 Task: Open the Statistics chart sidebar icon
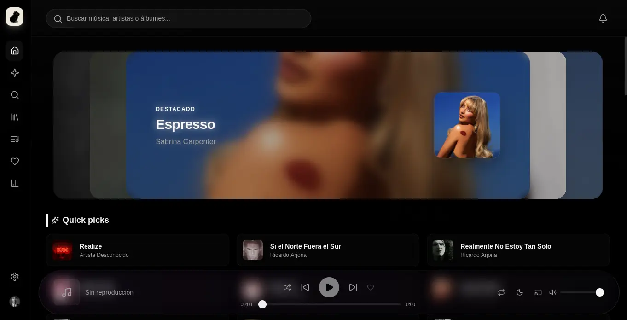click(x=15, y=183)
